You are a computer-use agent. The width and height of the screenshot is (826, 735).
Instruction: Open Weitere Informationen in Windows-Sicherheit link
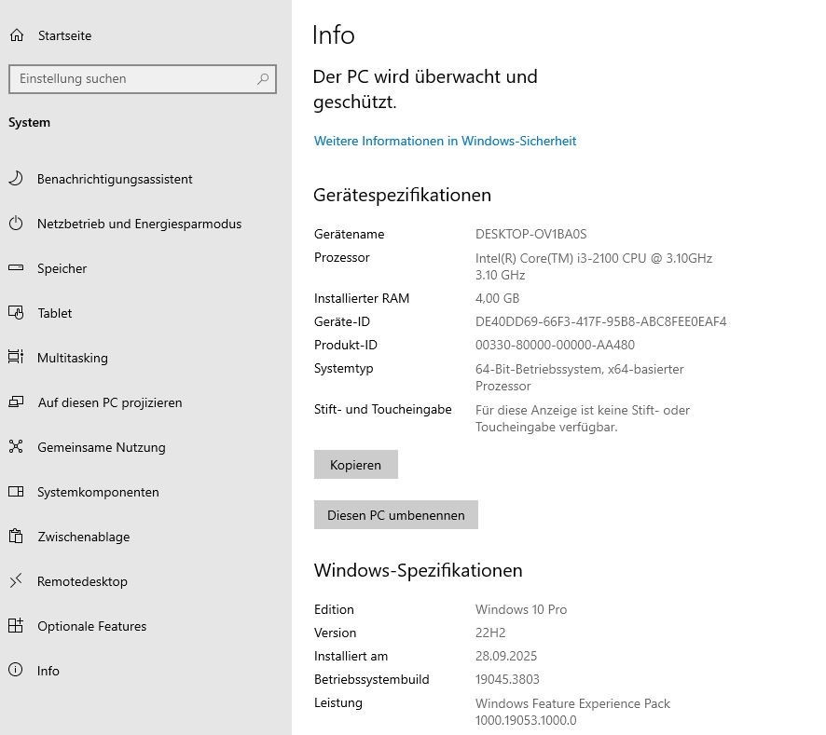click(445, 141)
